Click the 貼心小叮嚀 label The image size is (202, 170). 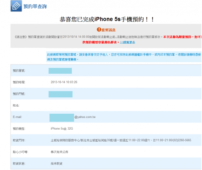pos(21,152)
